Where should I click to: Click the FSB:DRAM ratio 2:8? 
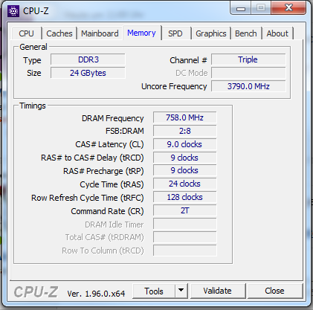click(185, 131)
